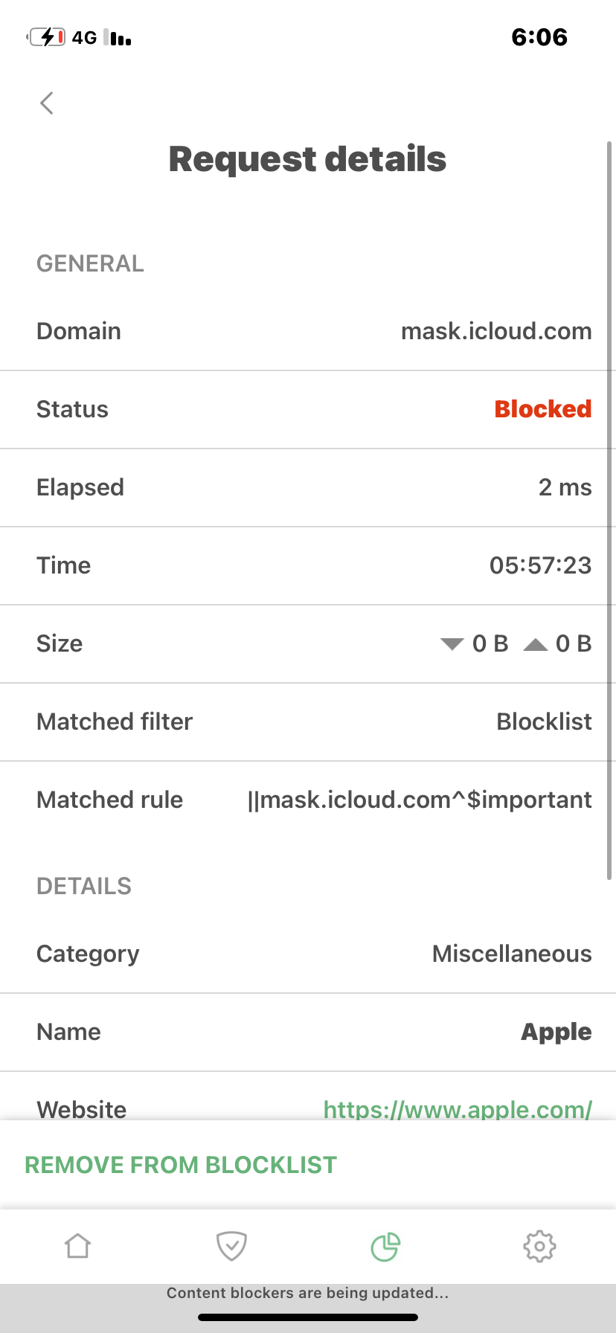This screenshot has height=1333, width=616.
Task: Collapse the Matched rule row
Action: coord(308,800)
